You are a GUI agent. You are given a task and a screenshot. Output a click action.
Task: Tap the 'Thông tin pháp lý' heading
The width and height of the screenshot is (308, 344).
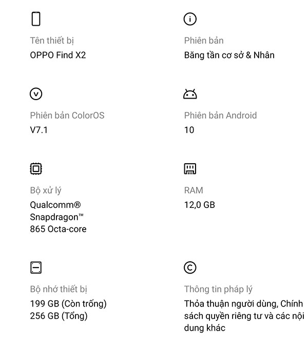point(218,289)
